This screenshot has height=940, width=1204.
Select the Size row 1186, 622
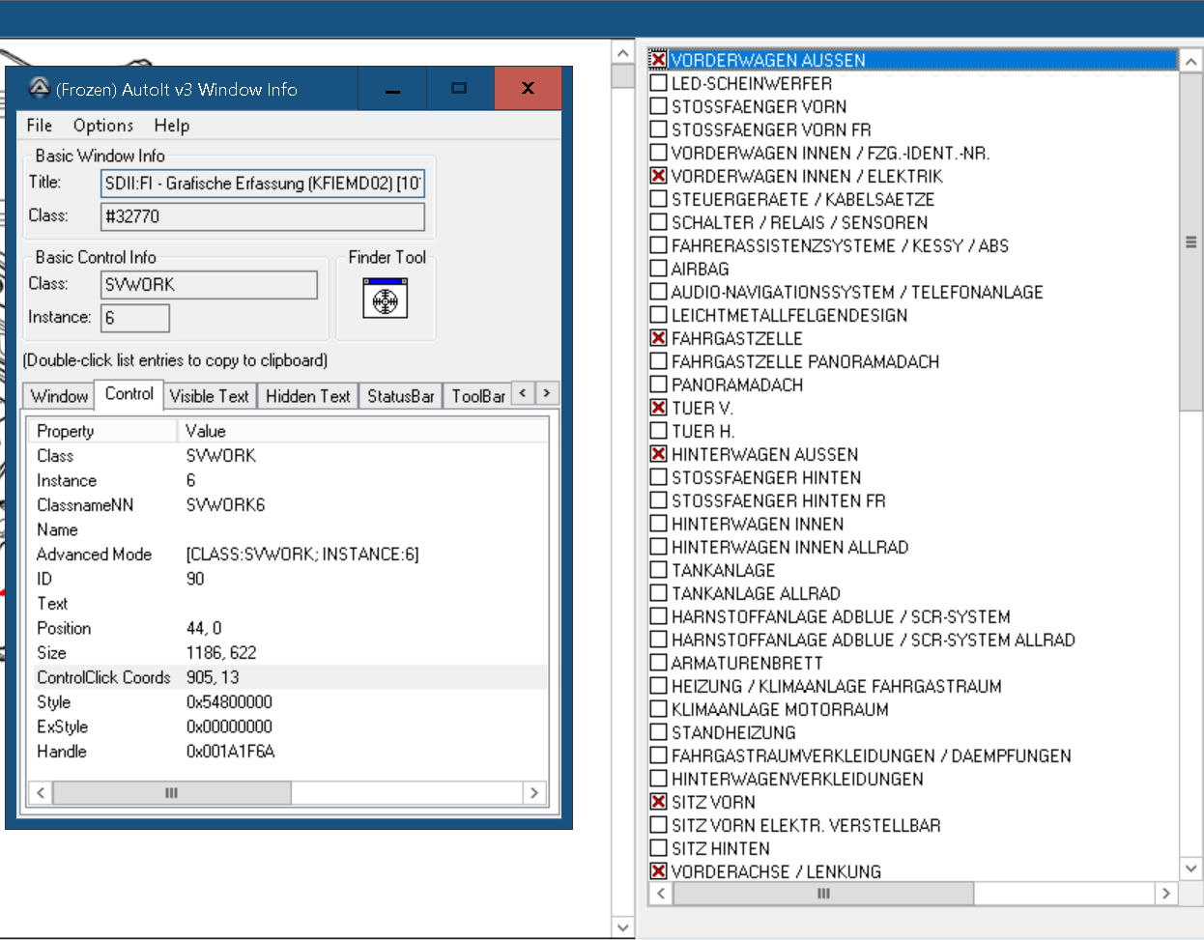290,653
